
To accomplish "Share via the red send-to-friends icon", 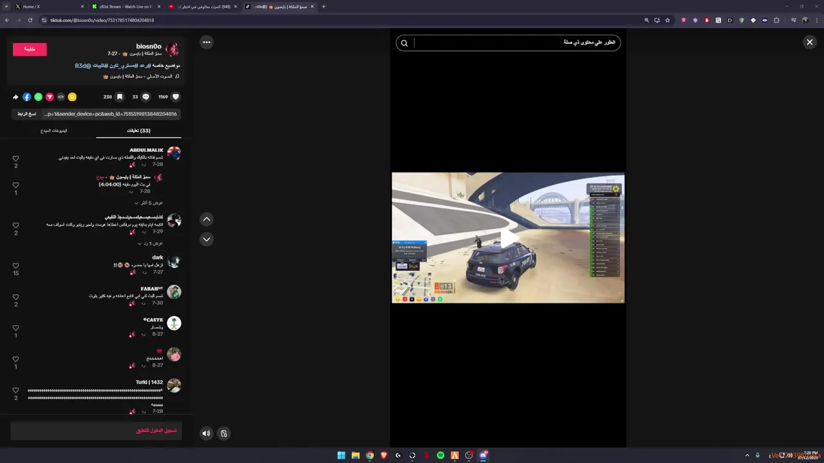I will pyautogui.click(x=50, y=97).
